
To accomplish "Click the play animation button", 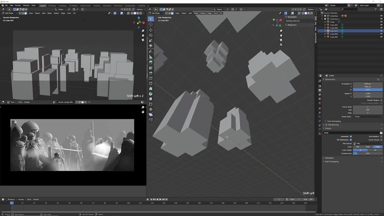I will 160,199.
